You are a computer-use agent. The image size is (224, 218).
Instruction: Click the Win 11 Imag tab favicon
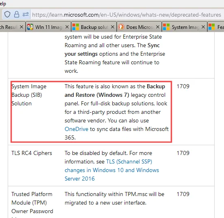point(30,27)
